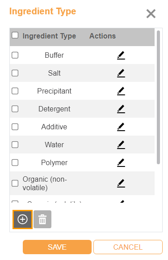Edit the Detergent row
Image resolution: width=168 pixels, height=260 pixels.
pos(121,109)
